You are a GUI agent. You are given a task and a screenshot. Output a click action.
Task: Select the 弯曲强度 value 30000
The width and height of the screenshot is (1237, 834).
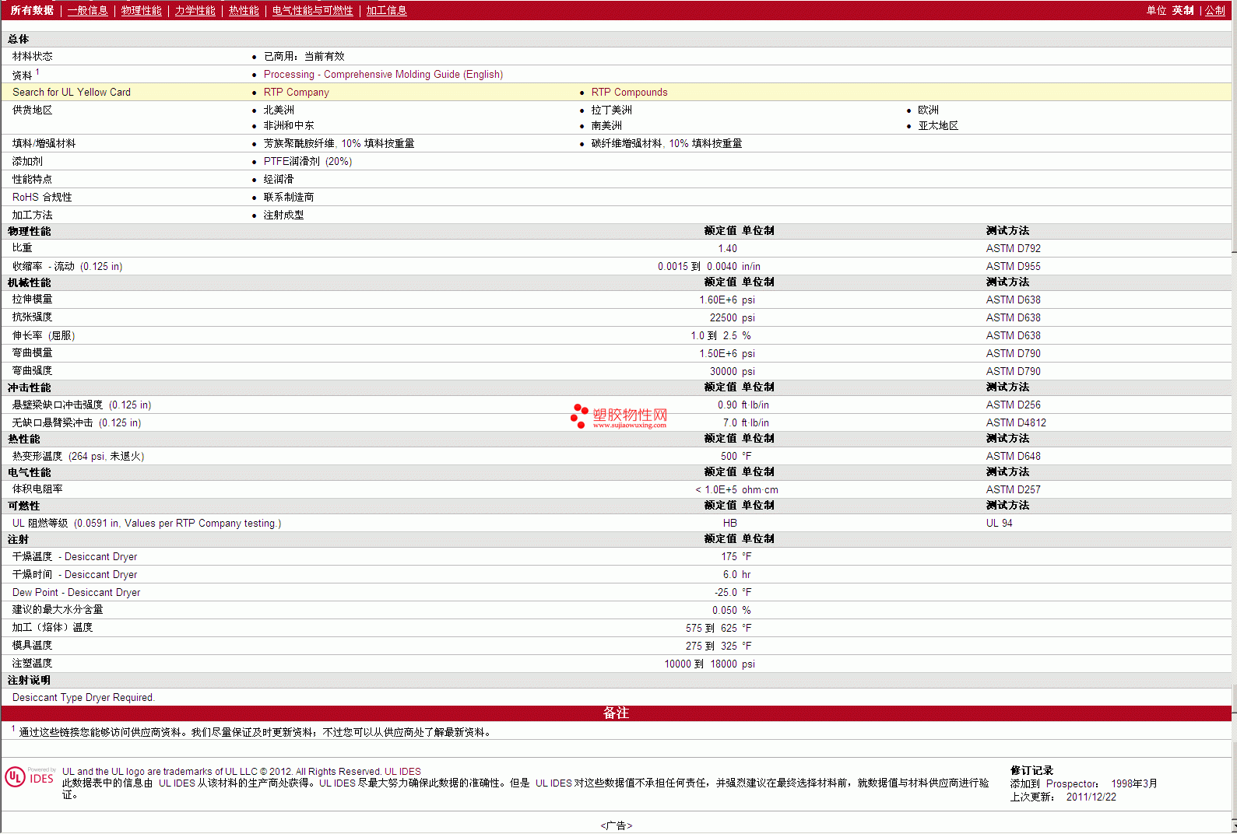pyautogui.click(x=723, y=371)
